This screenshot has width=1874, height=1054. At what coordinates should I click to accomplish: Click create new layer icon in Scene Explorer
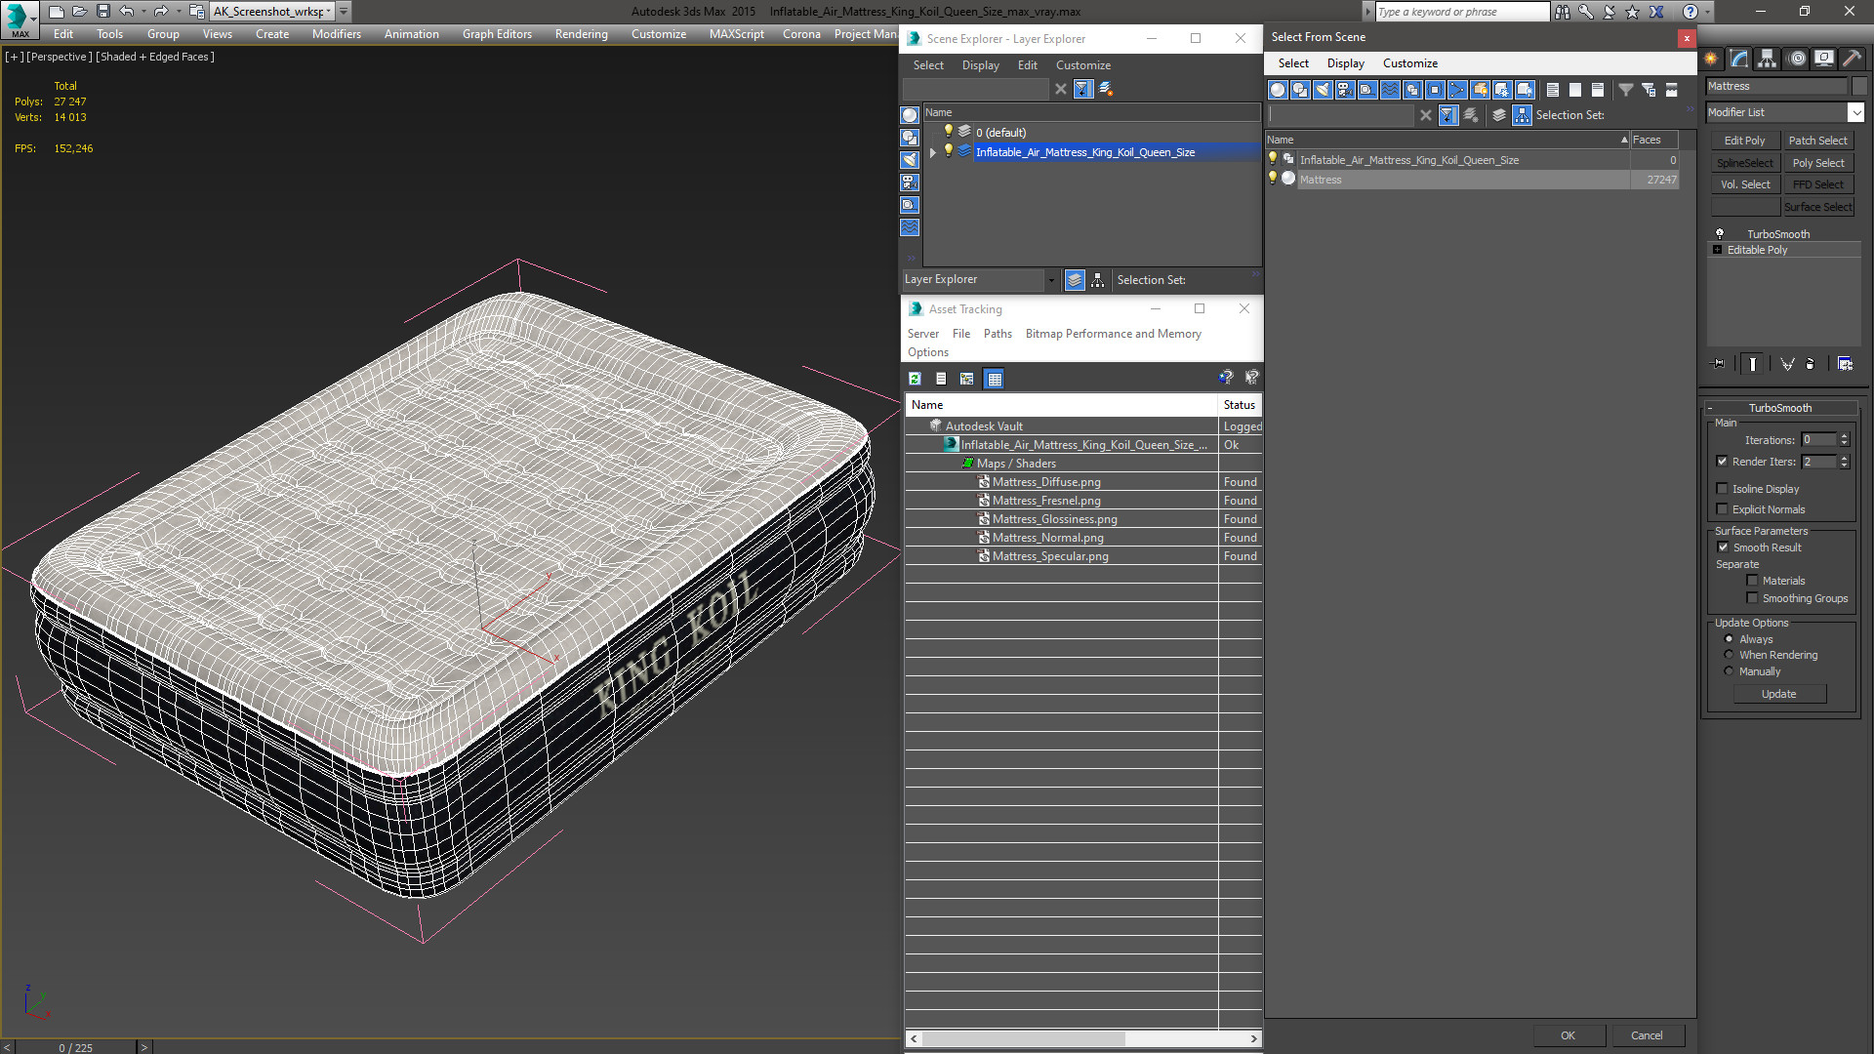1106,89
